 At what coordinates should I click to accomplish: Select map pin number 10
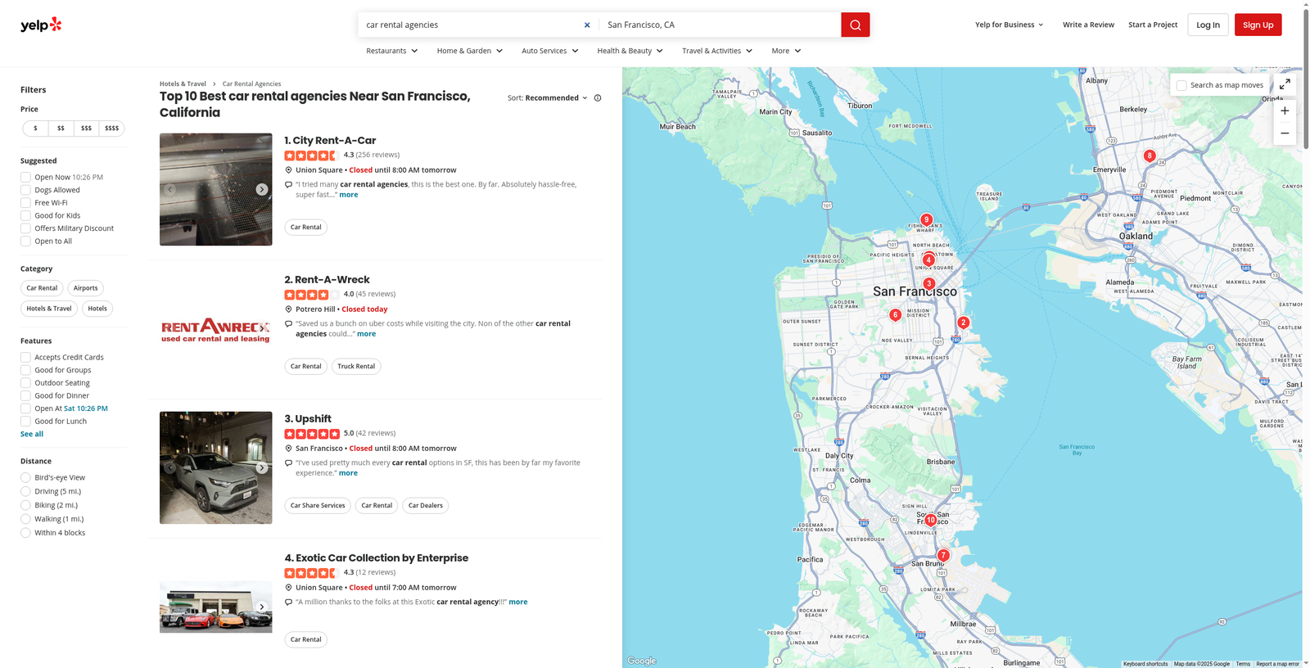930,520
